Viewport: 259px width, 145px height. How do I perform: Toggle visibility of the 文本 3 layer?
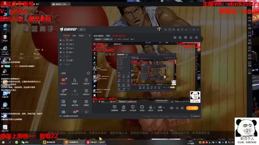tap(61, 48)
